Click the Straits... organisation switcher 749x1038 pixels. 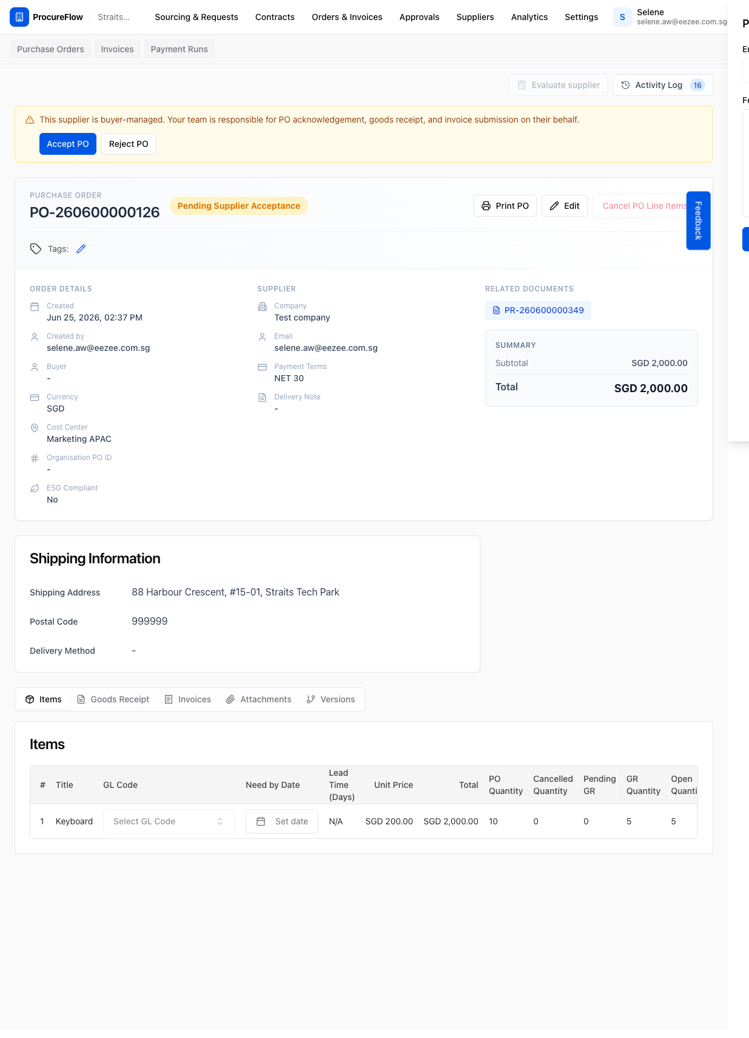pos(114,17)
